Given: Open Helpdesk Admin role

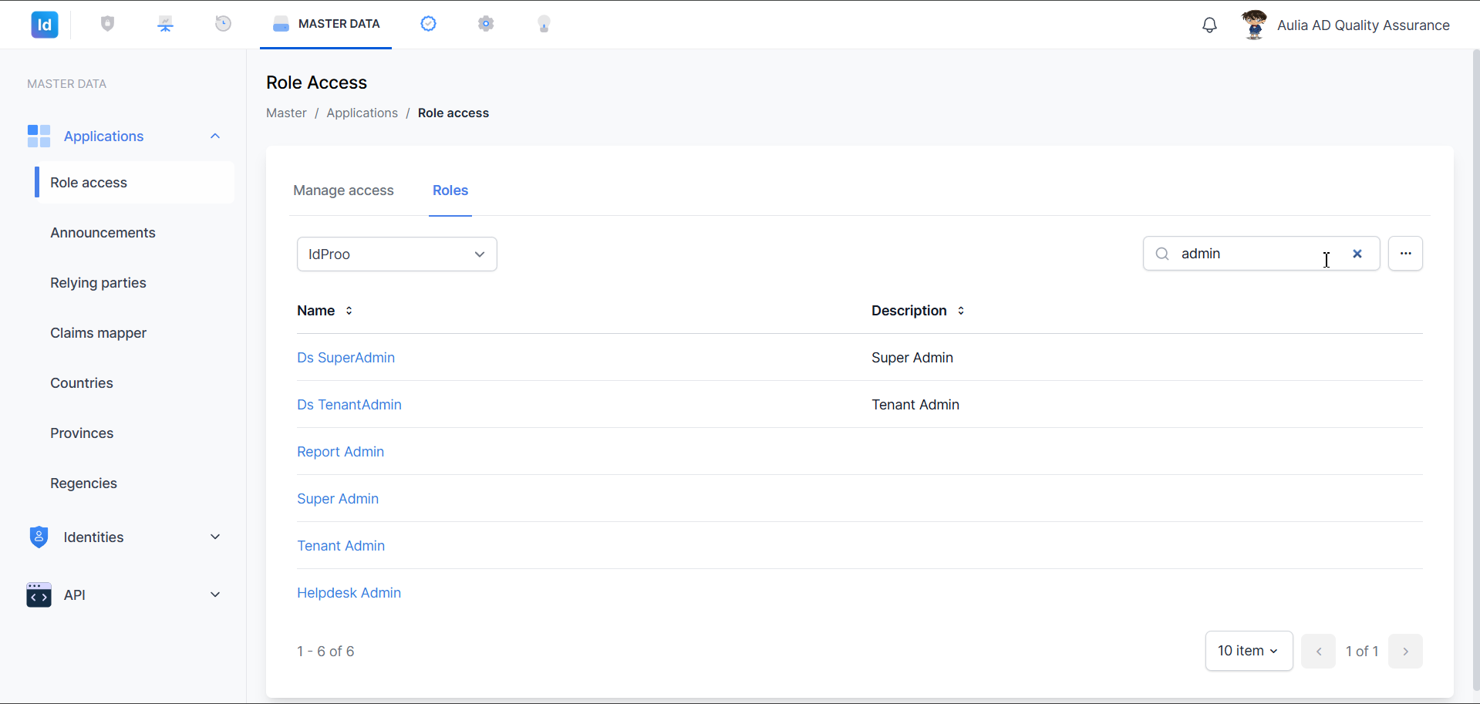Looking at the screenshot, I should pos(349,593).
